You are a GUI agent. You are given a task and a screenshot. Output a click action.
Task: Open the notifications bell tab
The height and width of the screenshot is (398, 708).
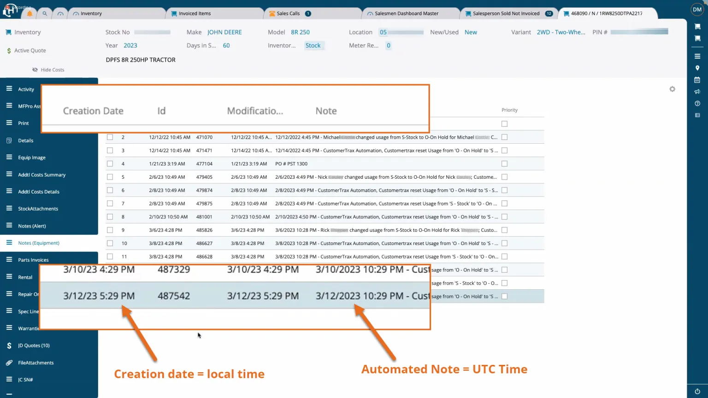30,14
